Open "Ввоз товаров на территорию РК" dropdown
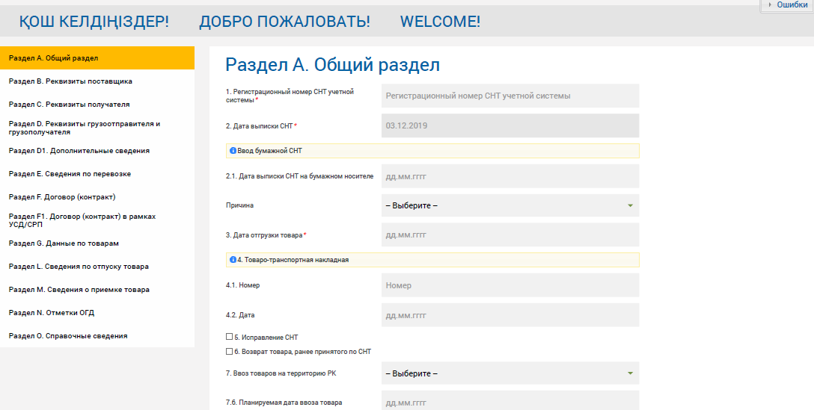 coord(510,373)
